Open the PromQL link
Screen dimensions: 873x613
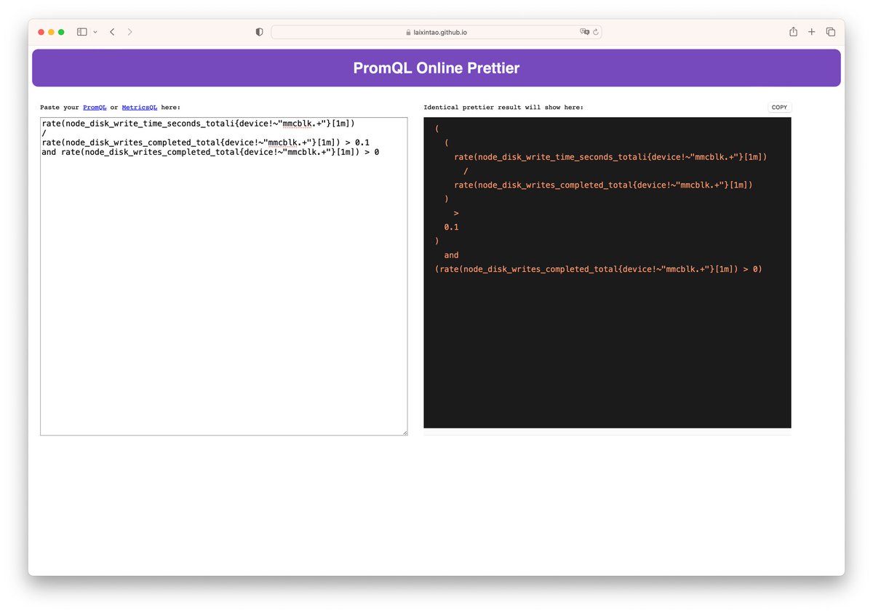click(95, 108)
